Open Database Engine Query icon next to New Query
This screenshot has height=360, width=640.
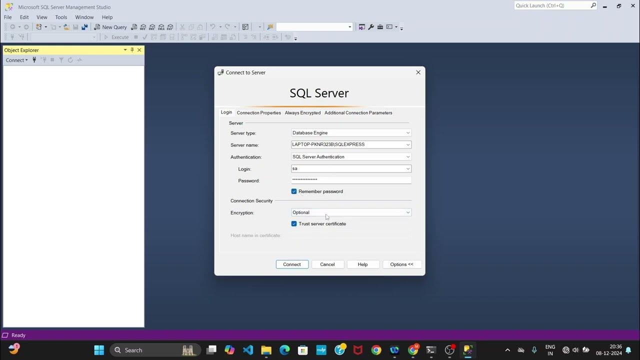pos(134,27)
